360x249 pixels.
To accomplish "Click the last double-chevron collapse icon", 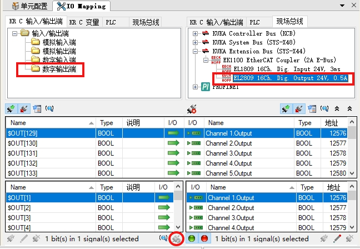I will pyautogui.click(x=349, y=108).
